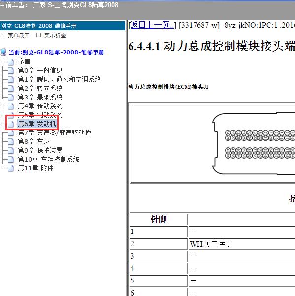
Task: Select chapter 第8章 车身
Action: pyautogui.click(x=33, y=141)
